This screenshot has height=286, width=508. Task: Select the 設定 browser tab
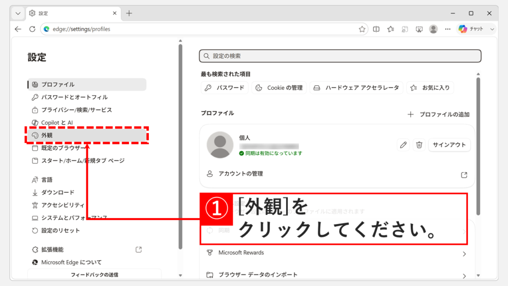(73, 13)
